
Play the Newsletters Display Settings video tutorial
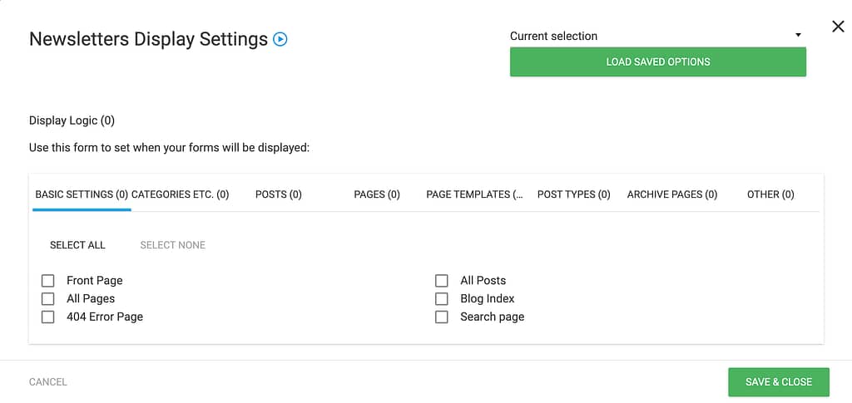280,40
